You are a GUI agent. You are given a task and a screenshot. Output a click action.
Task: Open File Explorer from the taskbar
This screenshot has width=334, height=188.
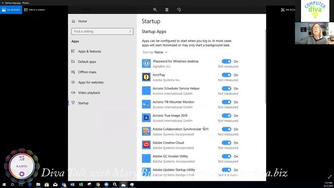point(38,184)
